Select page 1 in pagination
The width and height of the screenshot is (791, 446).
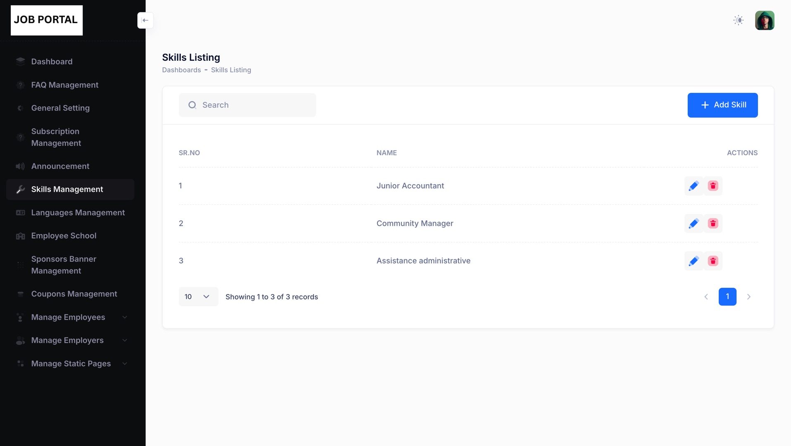[x=727, y=297]
